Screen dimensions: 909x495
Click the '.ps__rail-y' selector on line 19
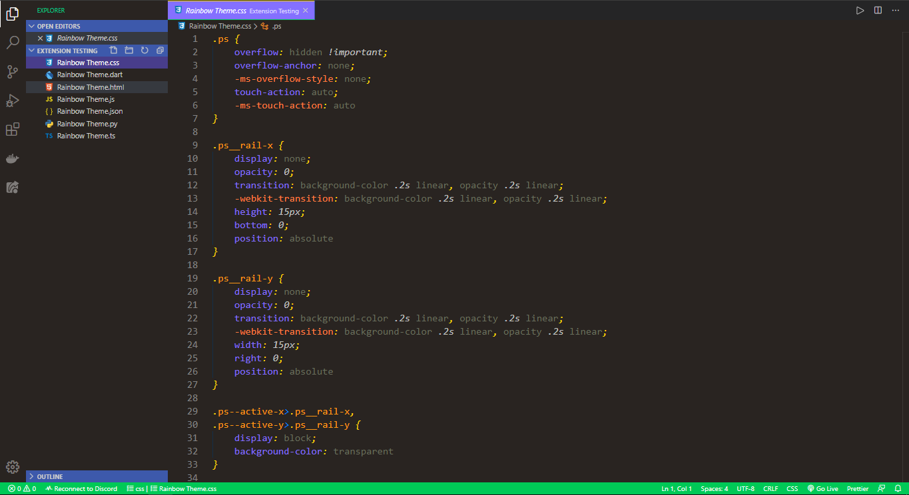coord(243,278)
